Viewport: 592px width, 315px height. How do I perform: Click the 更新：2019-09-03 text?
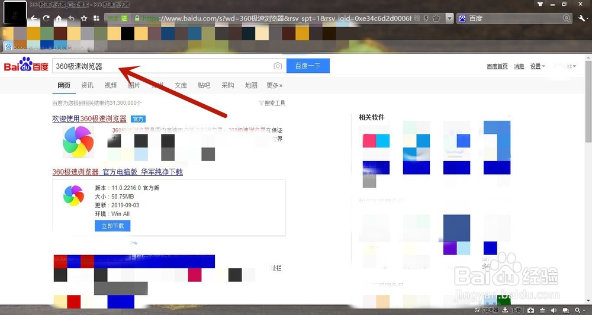click(117, 205)
